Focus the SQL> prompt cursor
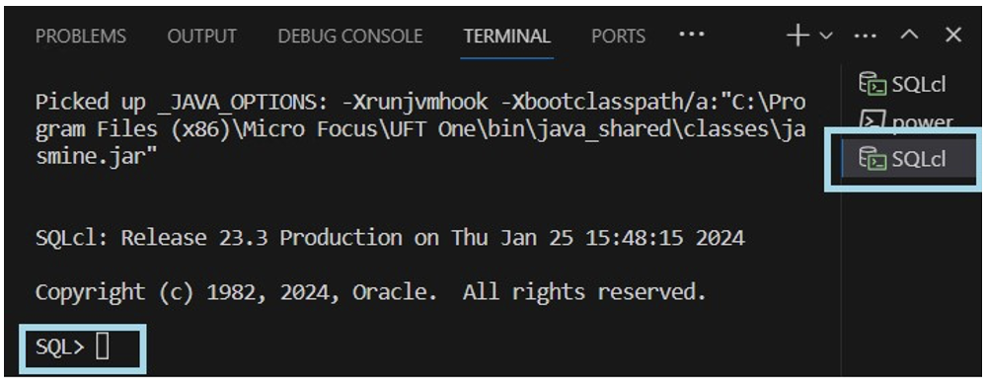This screenshot has height=385, width=987. pyautogui.click(x=102, y=347)
